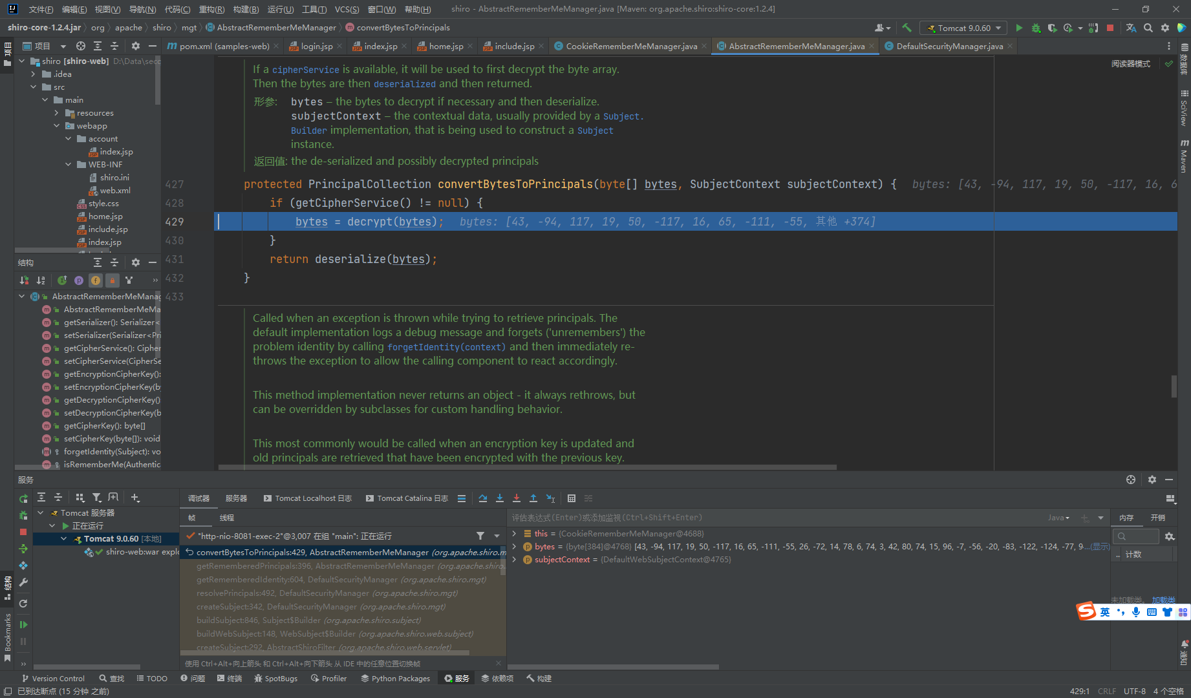Screen dimensions: 1191x698
Task: Toggle show inherited members in structure
Action: tap(62, 280)
